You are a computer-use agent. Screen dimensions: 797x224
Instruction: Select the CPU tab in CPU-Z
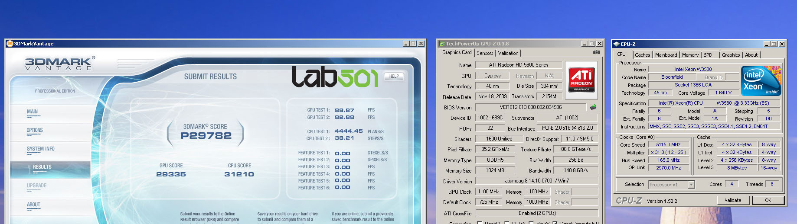(x=621, y=54)
